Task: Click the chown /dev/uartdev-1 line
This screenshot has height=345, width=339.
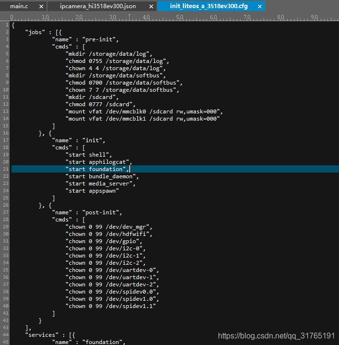Action: 112,277
